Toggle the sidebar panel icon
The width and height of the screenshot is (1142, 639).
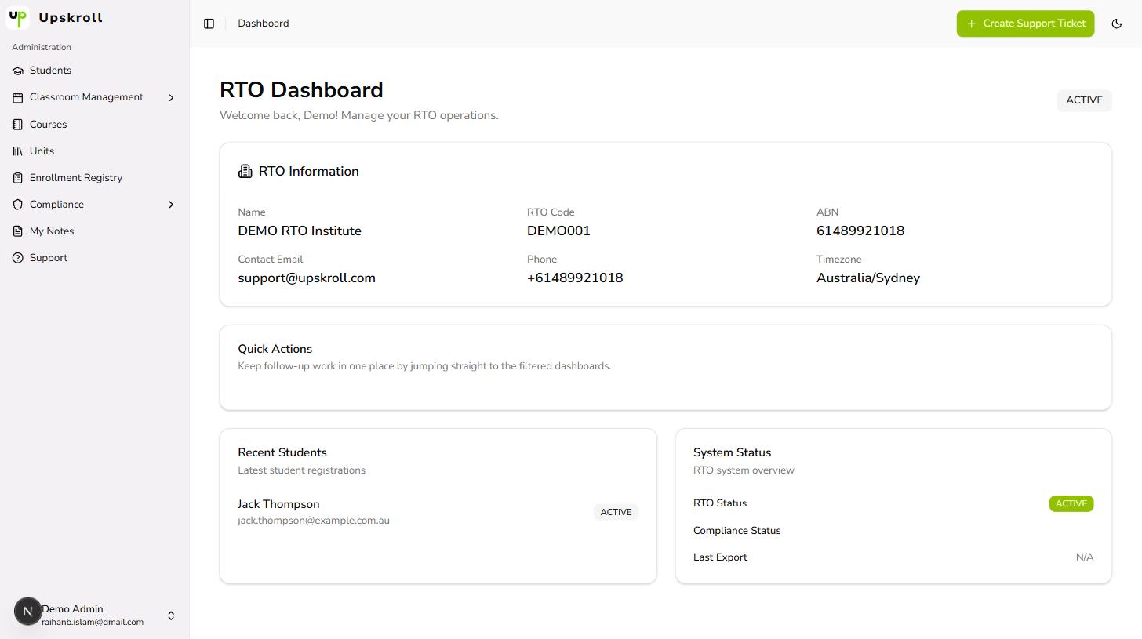[209, 24]
